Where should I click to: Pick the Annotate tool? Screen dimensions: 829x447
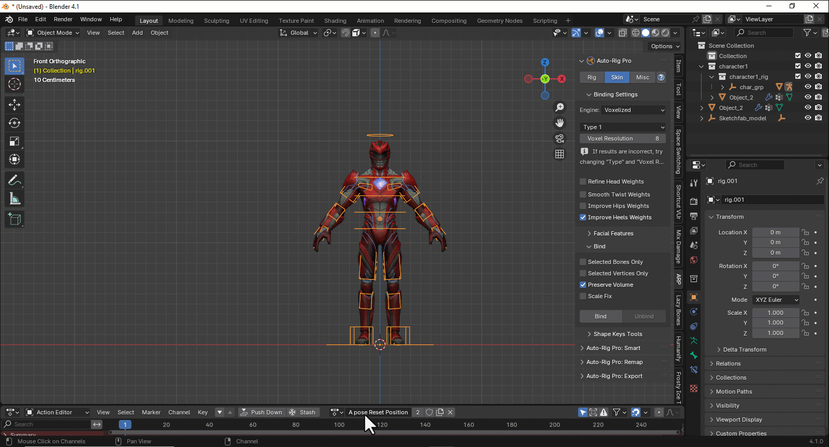pos(15,180)
